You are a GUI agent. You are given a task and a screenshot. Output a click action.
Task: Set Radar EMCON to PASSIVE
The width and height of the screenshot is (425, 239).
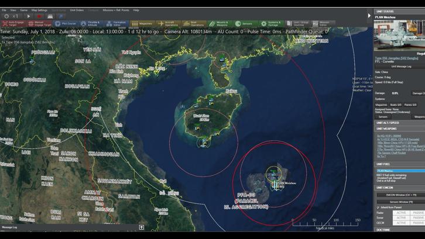click(x=417, y=213)
